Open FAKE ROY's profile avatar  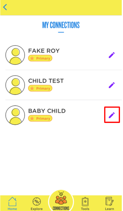pos(15,55)
